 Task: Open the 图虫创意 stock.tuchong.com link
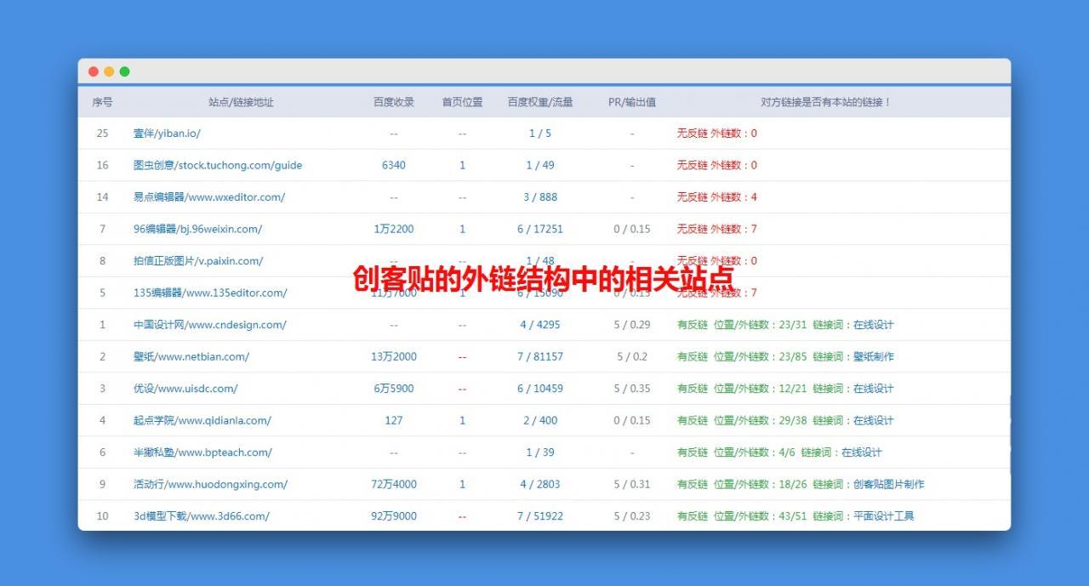click(x=218, y=165)
